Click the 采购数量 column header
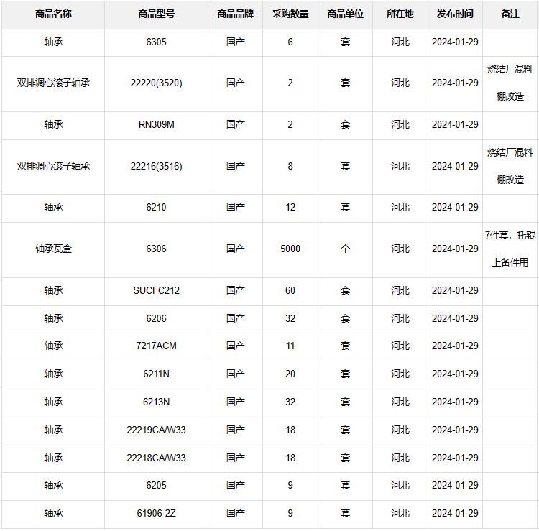 (290, 14)
